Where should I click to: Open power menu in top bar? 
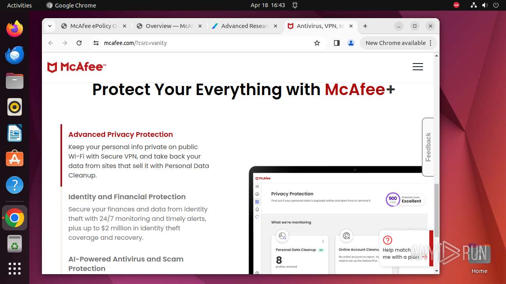click(x=496, y=5)
